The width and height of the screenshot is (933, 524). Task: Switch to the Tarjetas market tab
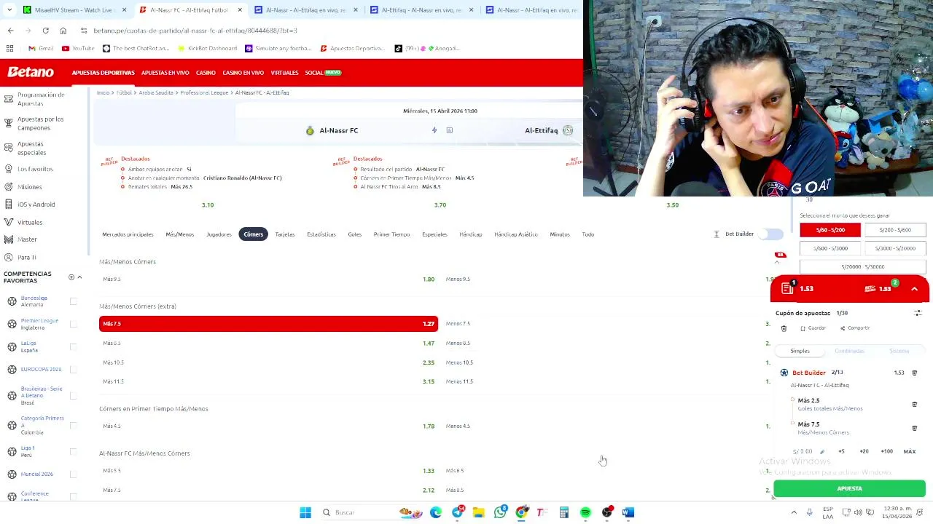point(285,234)
